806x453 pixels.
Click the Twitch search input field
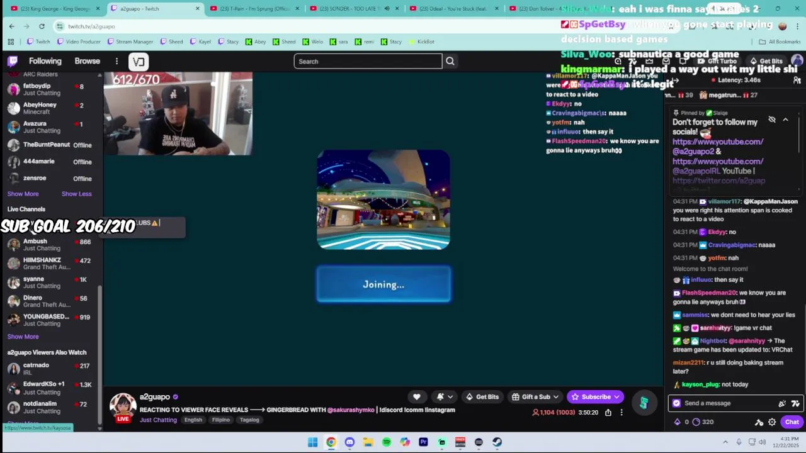[368, 61]
